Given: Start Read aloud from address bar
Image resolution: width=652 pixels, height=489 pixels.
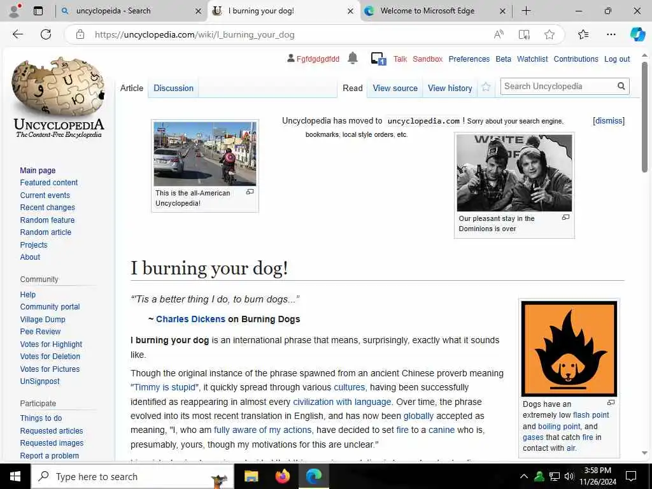Looking at the screenshot, I should click(x=499, y=34).
